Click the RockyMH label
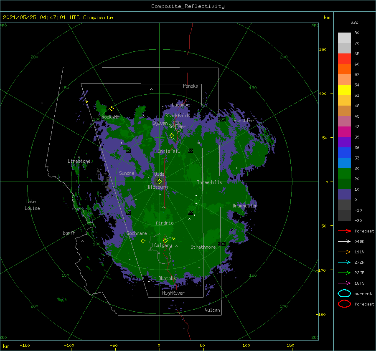Viewport: 376px width, 351px height. (x=110, y=117)
